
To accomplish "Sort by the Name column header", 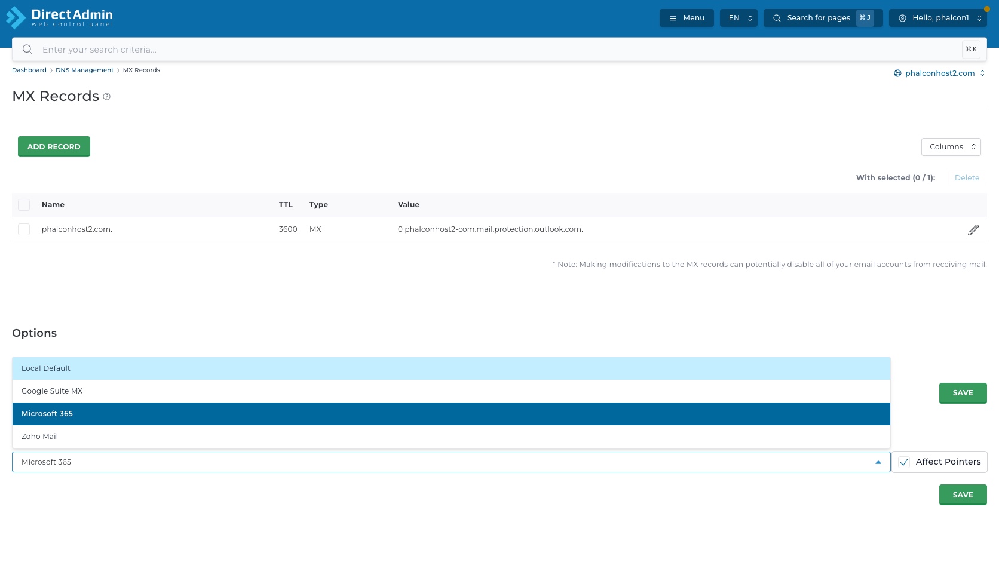I will (x=53, y=205).
